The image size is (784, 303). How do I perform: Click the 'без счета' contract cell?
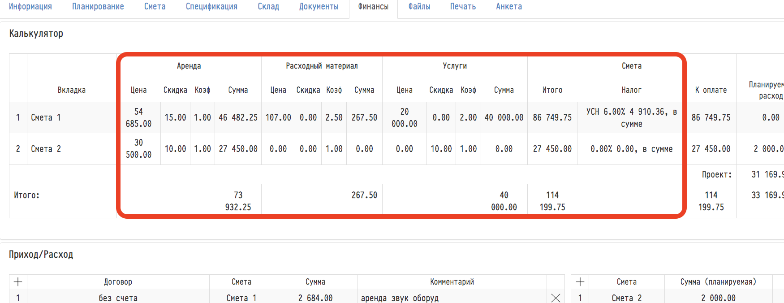(118, 298)
